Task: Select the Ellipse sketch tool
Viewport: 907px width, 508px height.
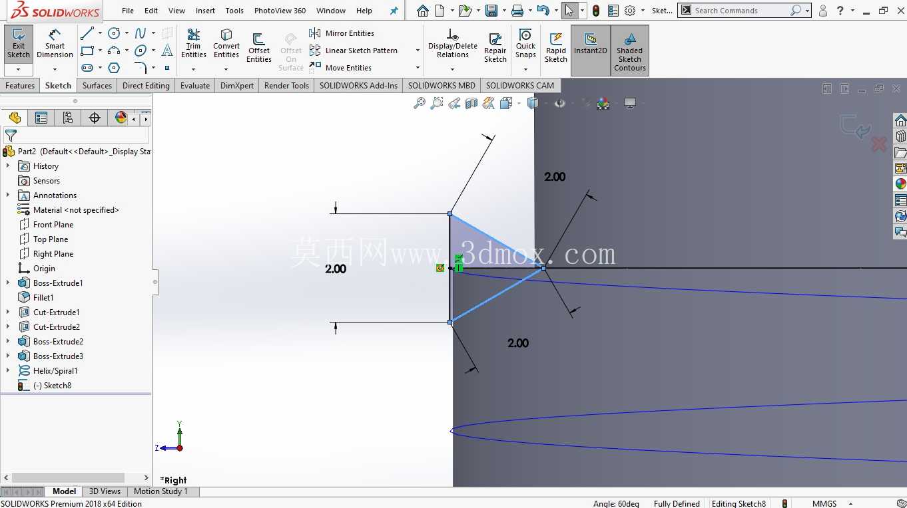Action: (141, 51)
